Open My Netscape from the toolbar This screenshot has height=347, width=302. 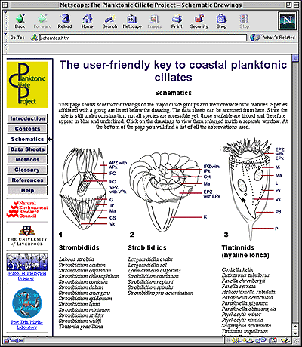[132, 21]
